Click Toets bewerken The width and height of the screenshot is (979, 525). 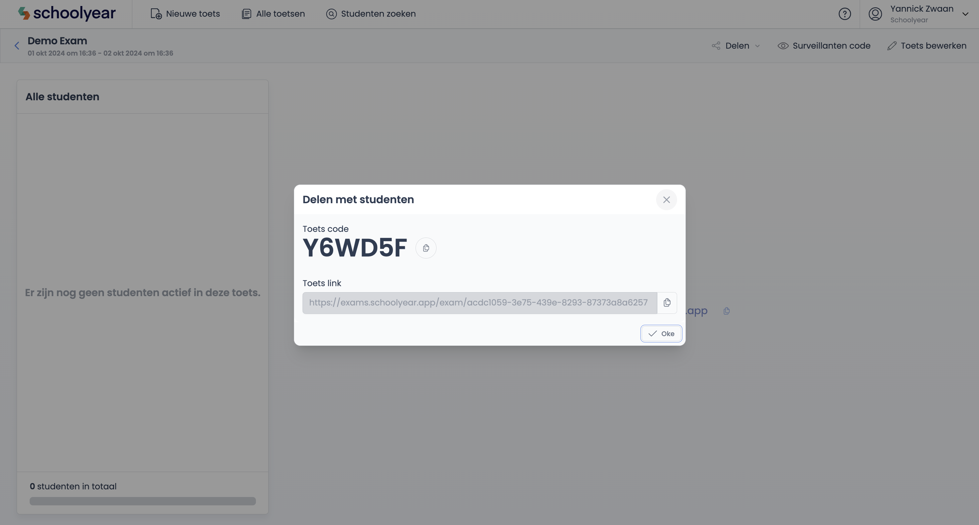927,46
